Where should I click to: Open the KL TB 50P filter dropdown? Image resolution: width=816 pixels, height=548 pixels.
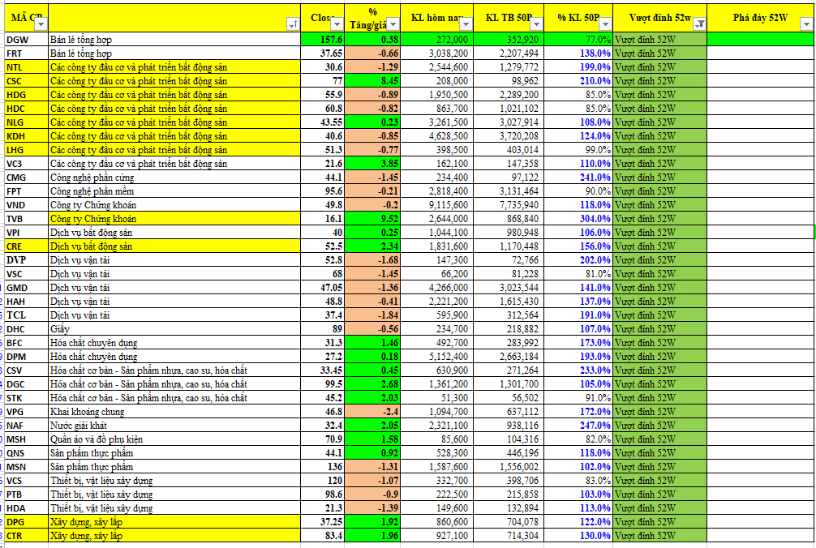[x=535, y=25]
